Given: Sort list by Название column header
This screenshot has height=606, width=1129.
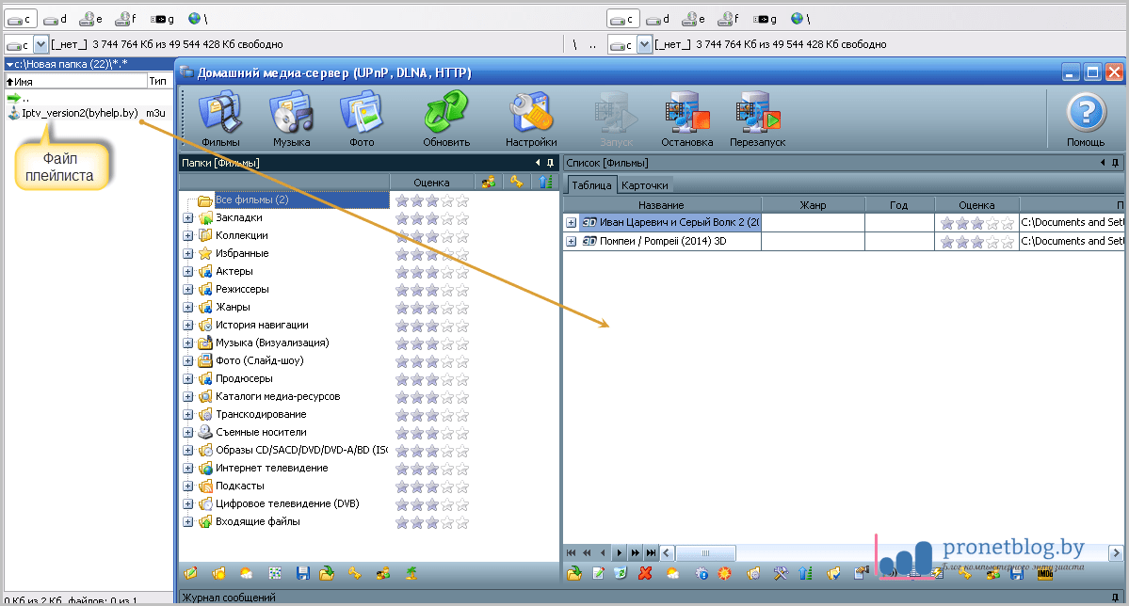Looking at the screenshot, I should pyautogui.click(x=661, y=205).
